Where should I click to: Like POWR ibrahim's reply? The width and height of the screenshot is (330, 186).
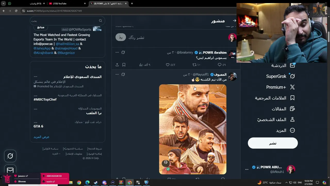pos(170,65)
